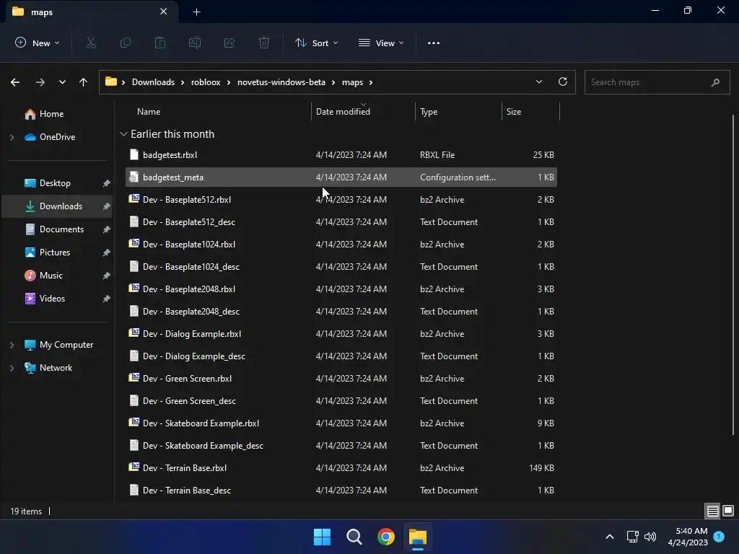The image size is (739, 554).
Task: Navigate to robloox in address breadcrumb
Action: [206, 82]
